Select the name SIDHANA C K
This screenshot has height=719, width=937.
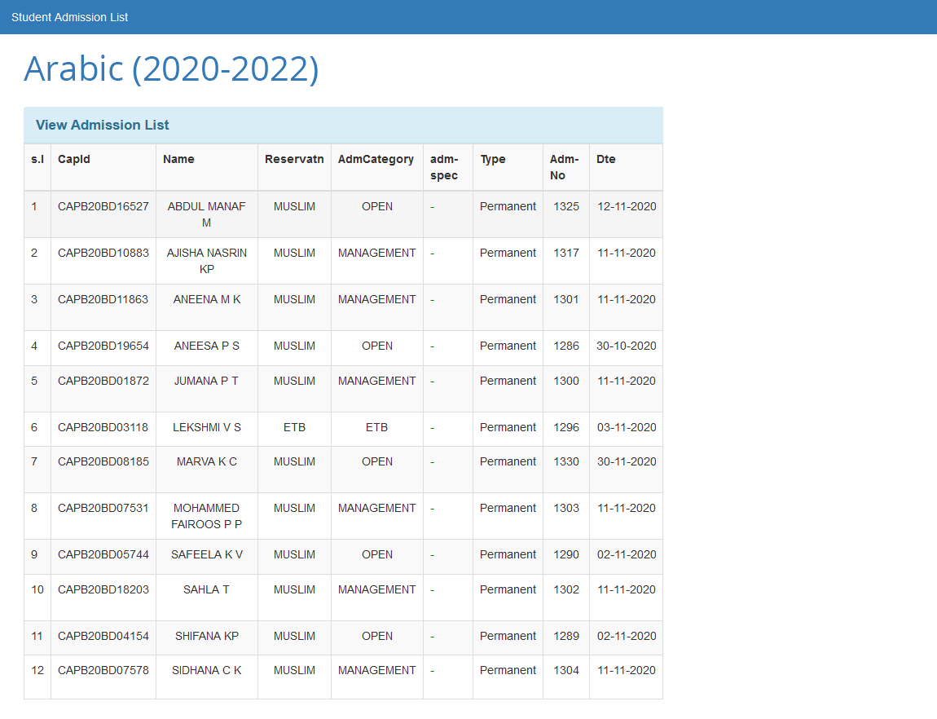(206, 670)
